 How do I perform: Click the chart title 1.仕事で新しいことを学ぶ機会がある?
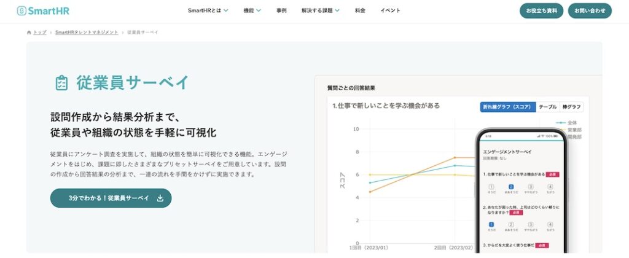(x=386, y=106)
